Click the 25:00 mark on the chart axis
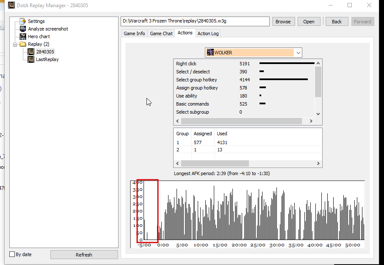Screen dimensions: 384x265 coord(258,245)
